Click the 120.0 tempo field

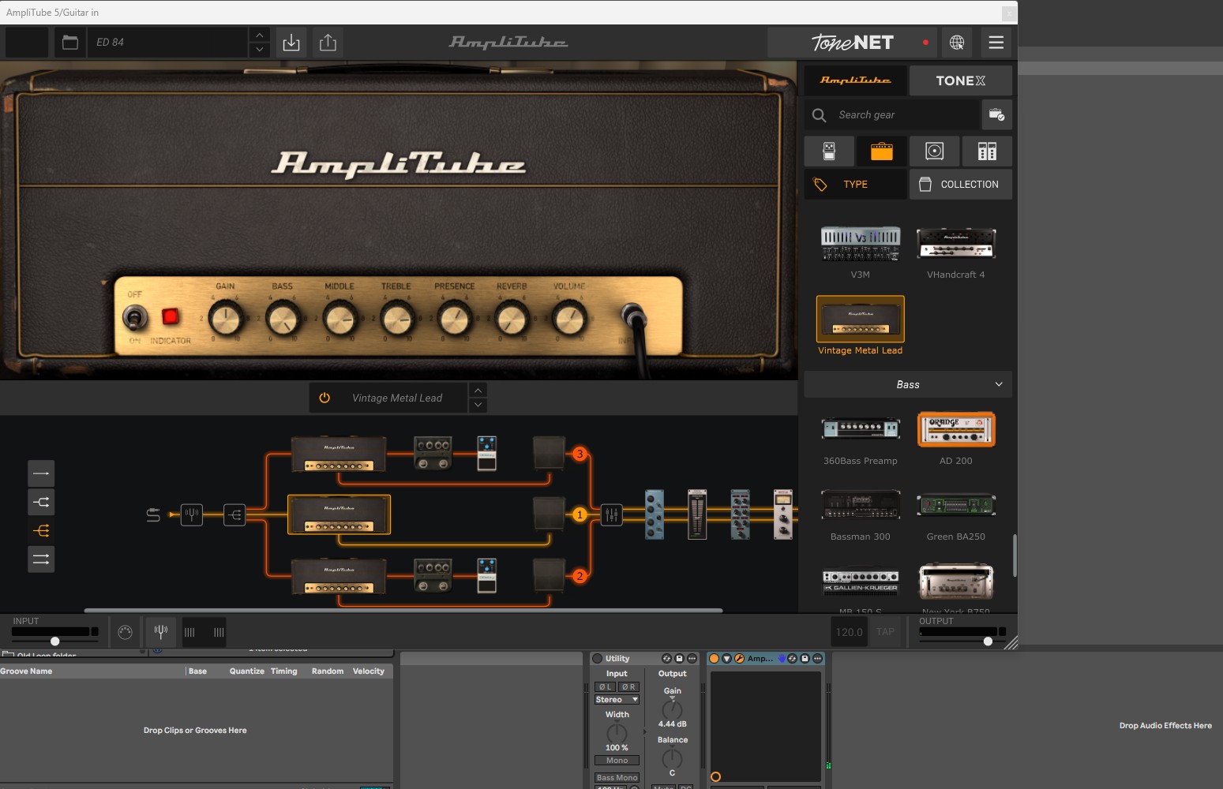pyautogui.click(x=850, y=632)
